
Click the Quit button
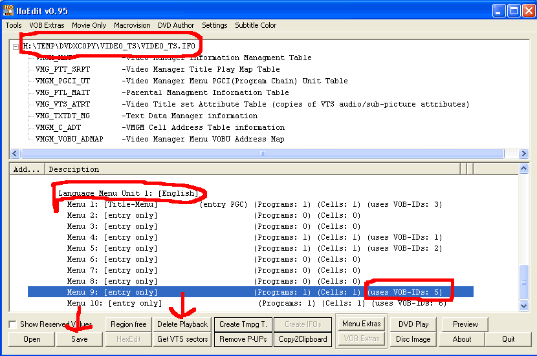[509, 339]
